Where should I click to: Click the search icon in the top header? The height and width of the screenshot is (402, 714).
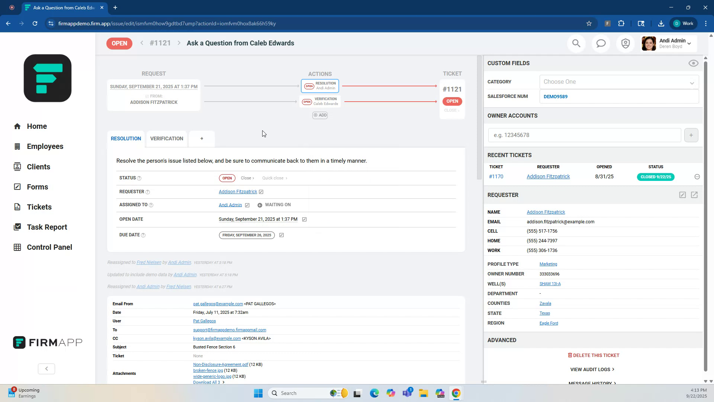coord(576,43)
